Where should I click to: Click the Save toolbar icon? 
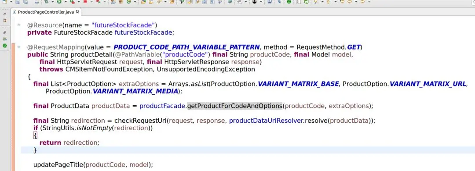[x=18, y=2]
